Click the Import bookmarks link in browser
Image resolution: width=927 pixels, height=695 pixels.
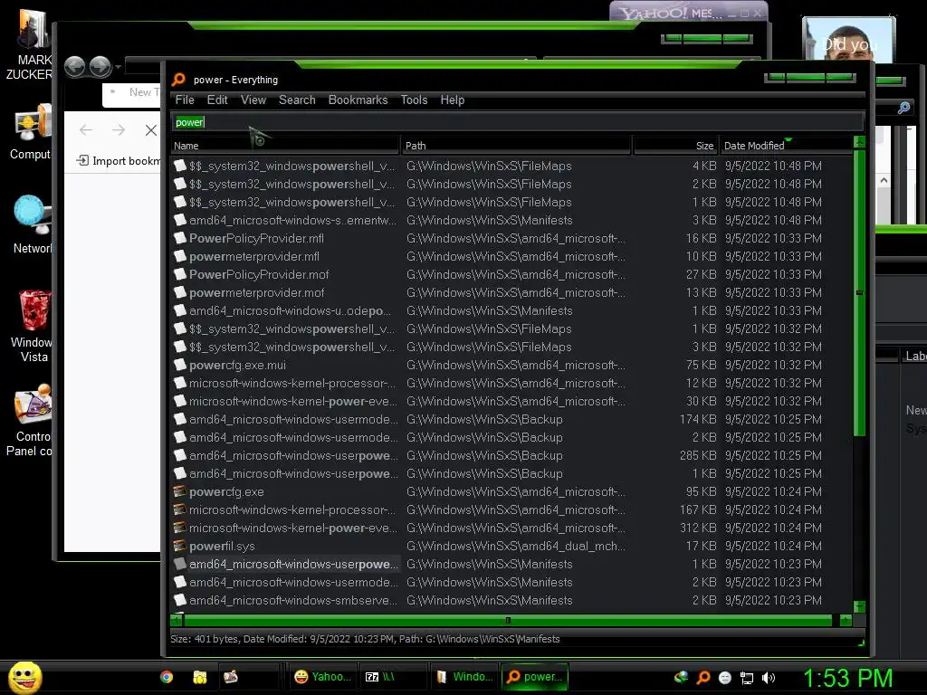point(119,161)
